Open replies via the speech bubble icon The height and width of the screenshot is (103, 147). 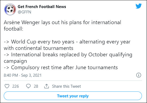pyautogui.click(x=28, y=86)
